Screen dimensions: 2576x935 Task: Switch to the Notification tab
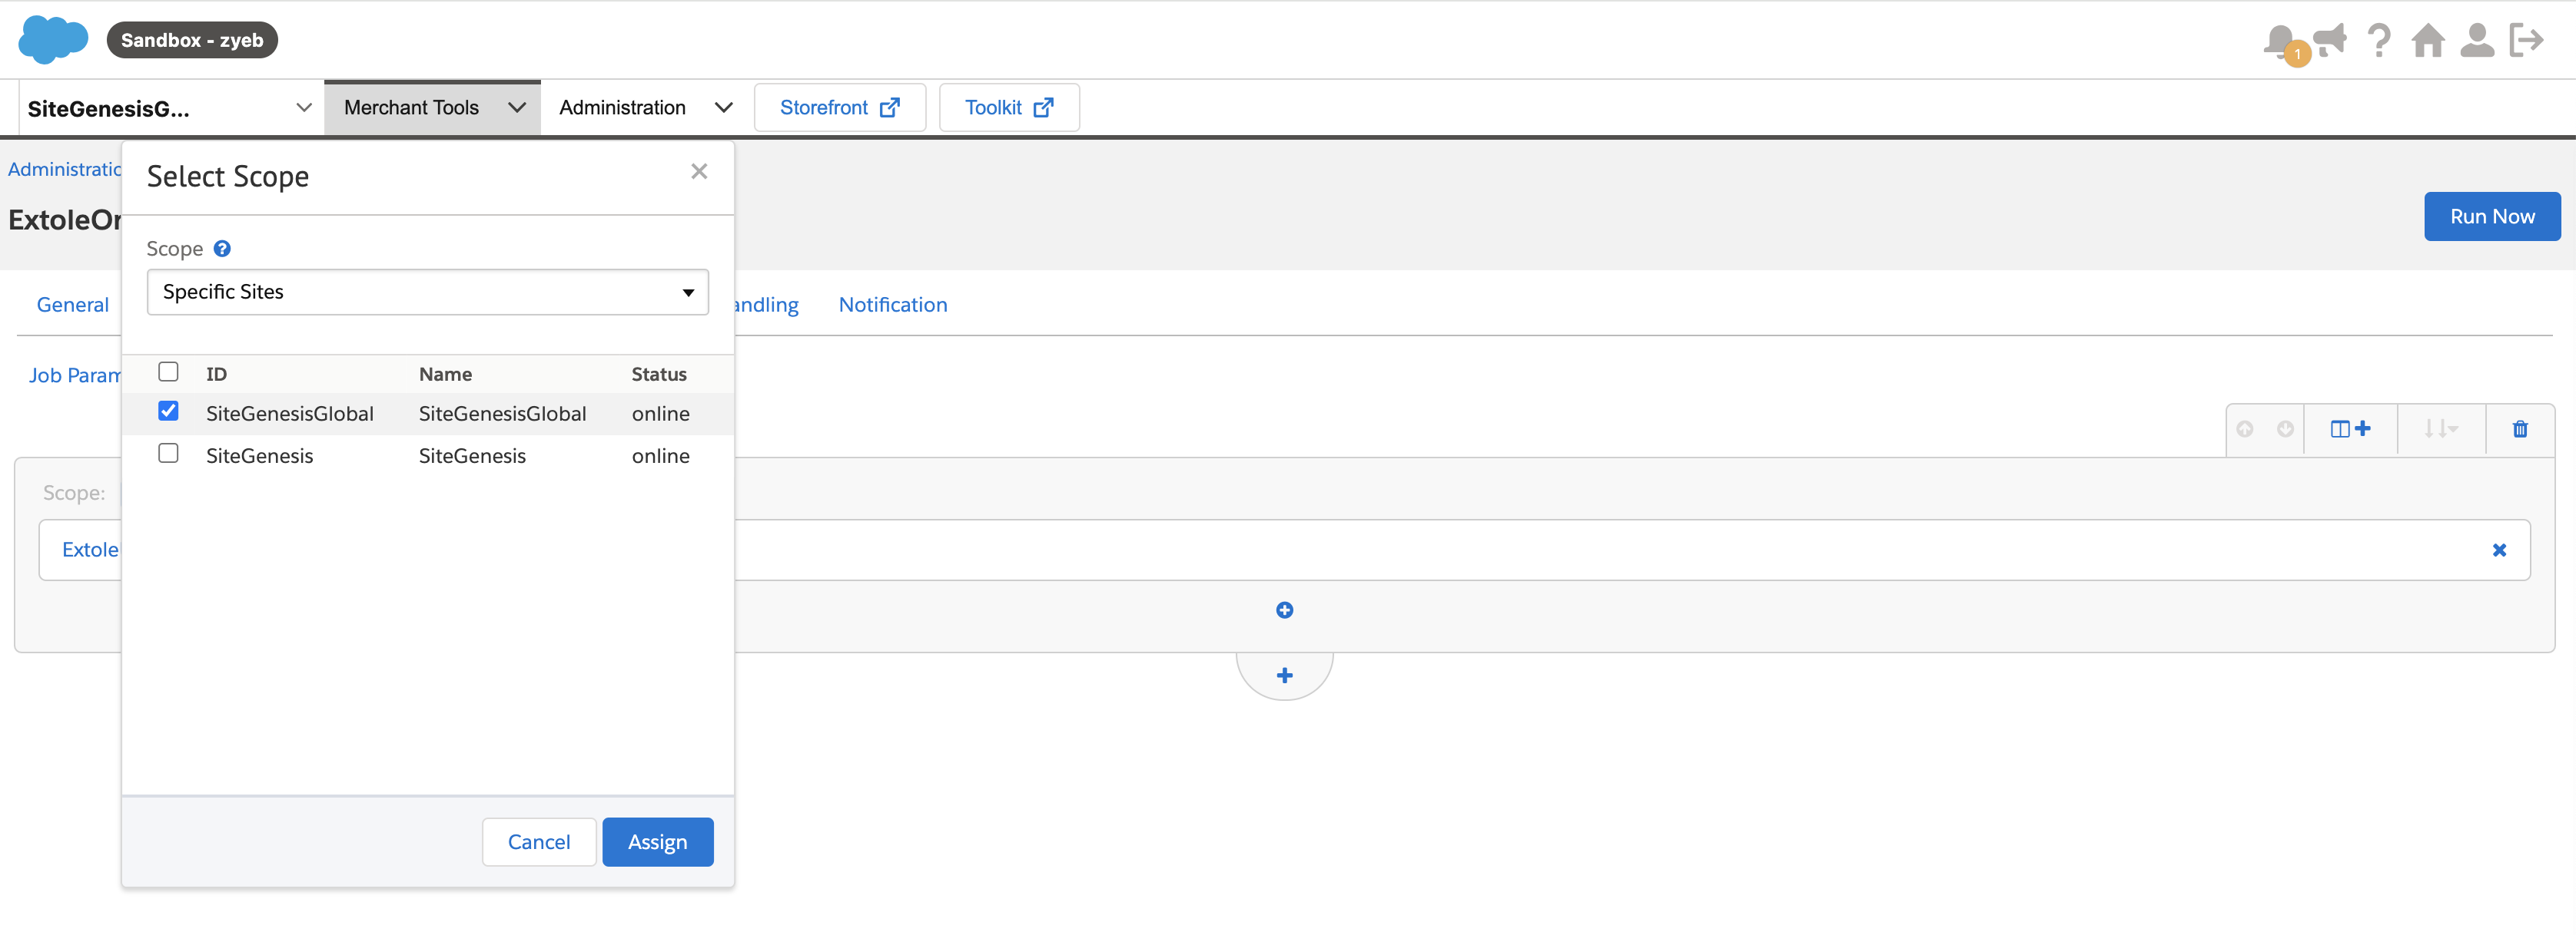click(893, 306)
